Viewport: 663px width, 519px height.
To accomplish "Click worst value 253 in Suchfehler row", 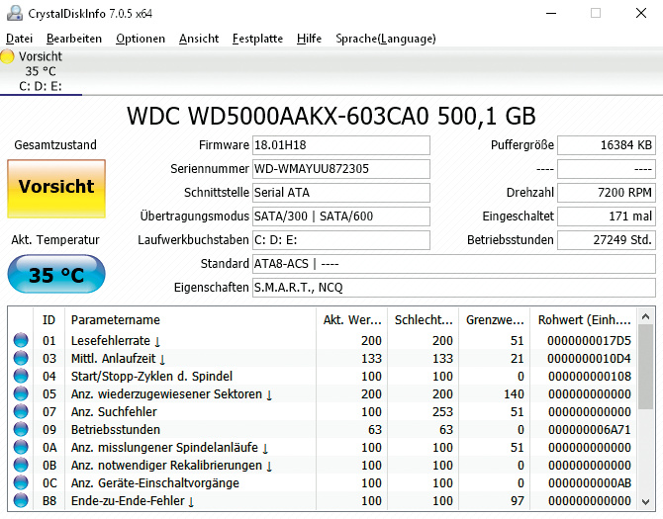I will pyautogui.click(x=442, y=411).
